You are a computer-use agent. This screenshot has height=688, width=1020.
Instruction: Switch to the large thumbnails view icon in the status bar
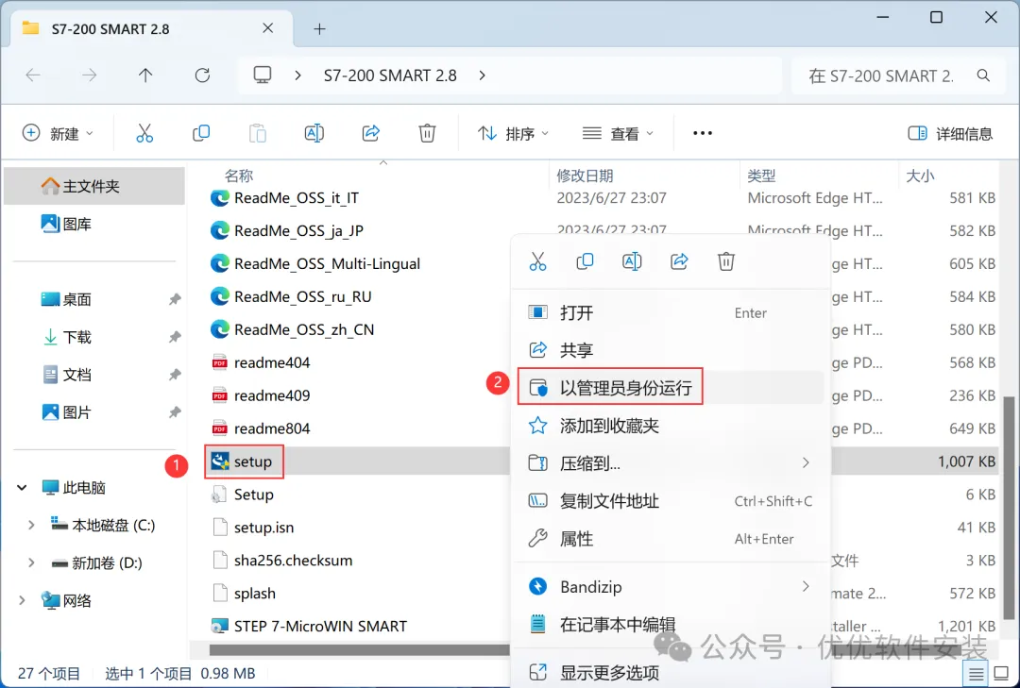[1002, 674]
